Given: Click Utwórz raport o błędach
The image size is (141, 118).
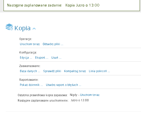Looking at the screenshot, I should tap(64, 85).
